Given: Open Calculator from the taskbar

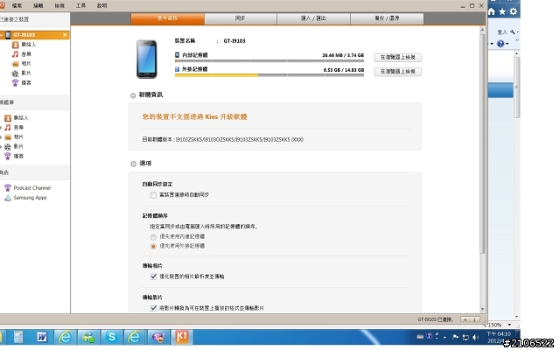Looking at the screenshot, I should coord(18,337).
